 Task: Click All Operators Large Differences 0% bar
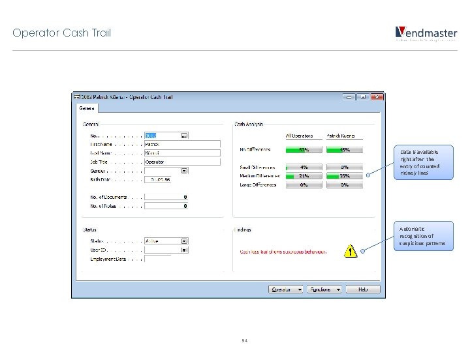(x=304, y=184)
